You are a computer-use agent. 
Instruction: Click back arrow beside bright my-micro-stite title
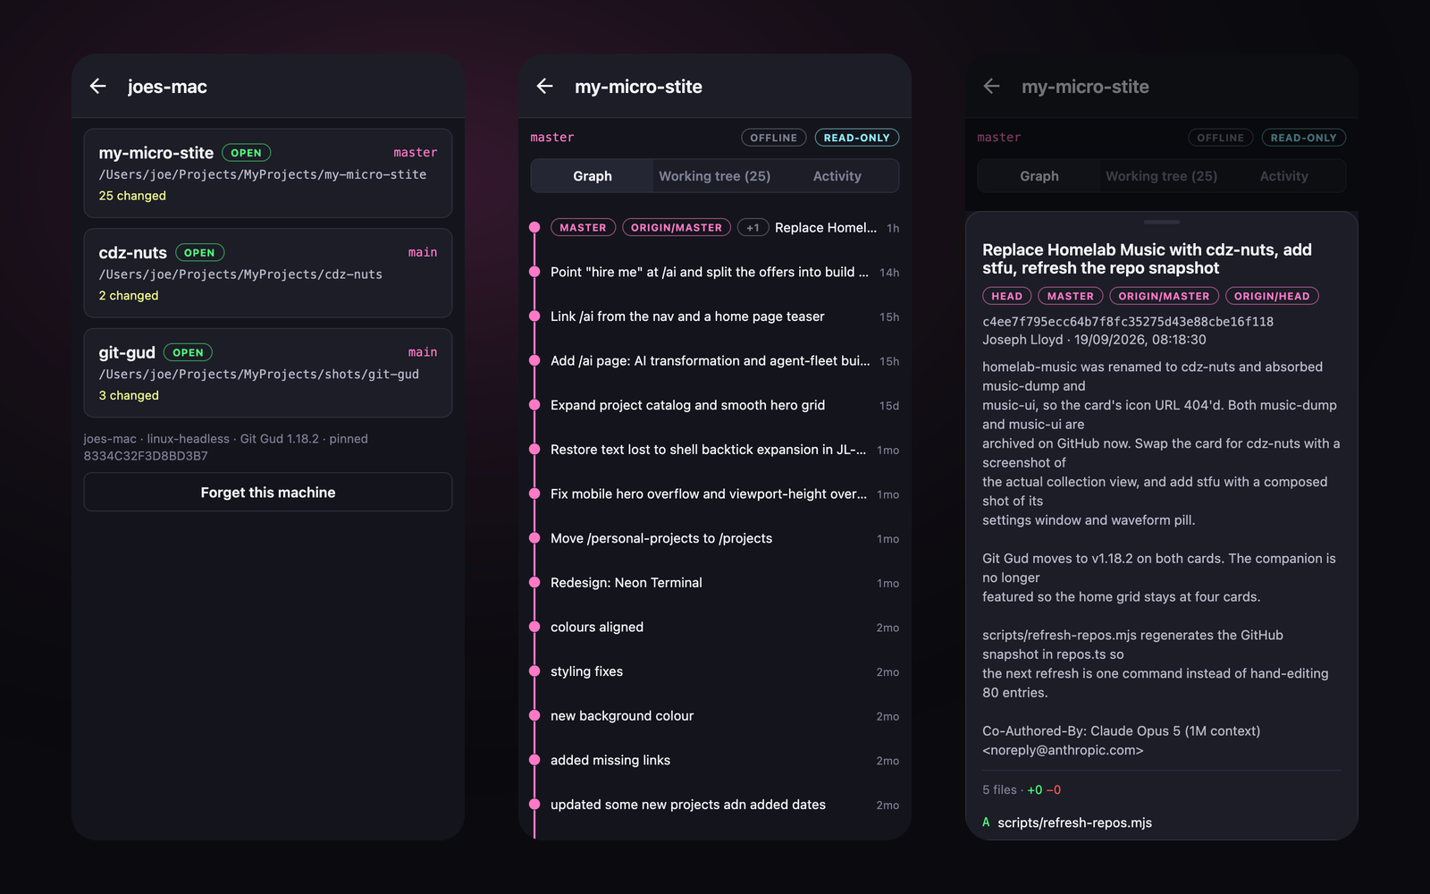point(545,87)
